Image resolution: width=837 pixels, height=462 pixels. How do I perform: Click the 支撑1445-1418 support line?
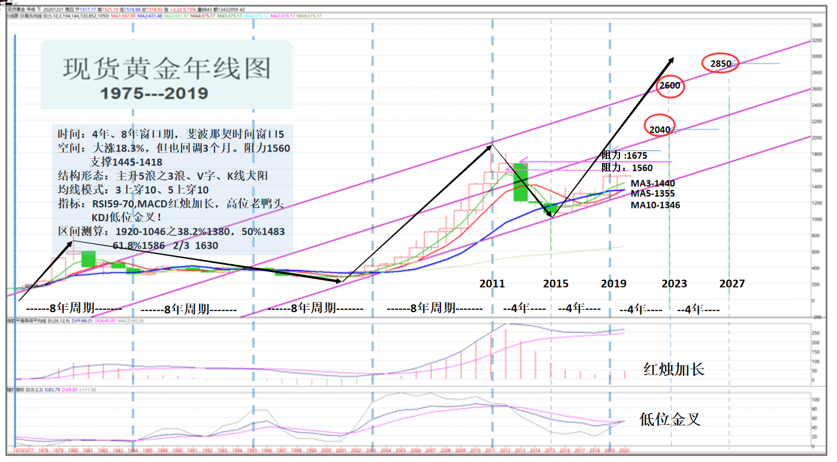[126, 162]
